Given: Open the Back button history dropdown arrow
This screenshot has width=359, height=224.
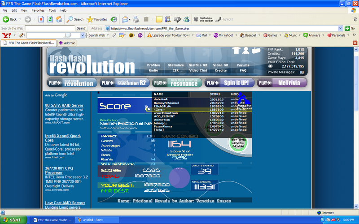Looking at the screenshot, I should pos(20,19).
